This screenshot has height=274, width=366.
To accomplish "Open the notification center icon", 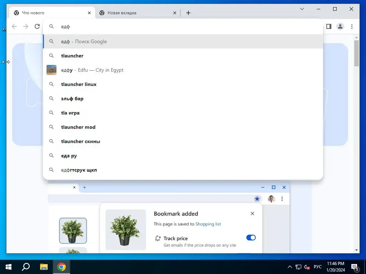I will click(x=355, y=267).
